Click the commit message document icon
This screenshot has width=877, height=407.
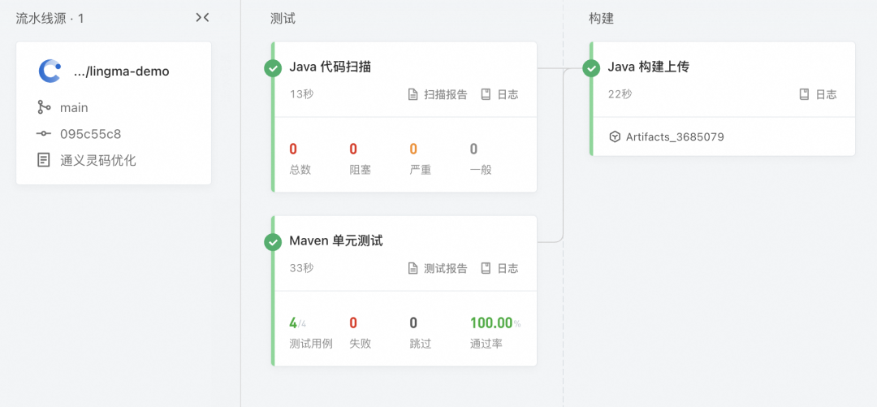[x=44, y=160]
